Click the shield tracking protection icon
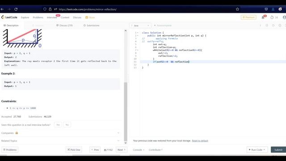 tap(45, 9)
